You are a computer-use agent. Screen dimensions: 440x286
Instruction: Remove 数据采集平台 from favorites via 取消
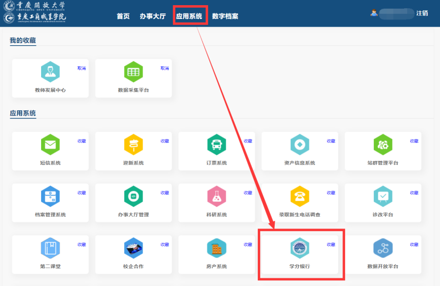point(165,68)
